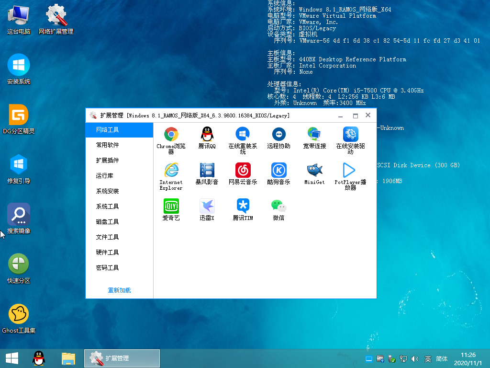The width and height of the screenshot is (490, 368).
Task: Select the 系统安装 category
Action: (119, 191)
